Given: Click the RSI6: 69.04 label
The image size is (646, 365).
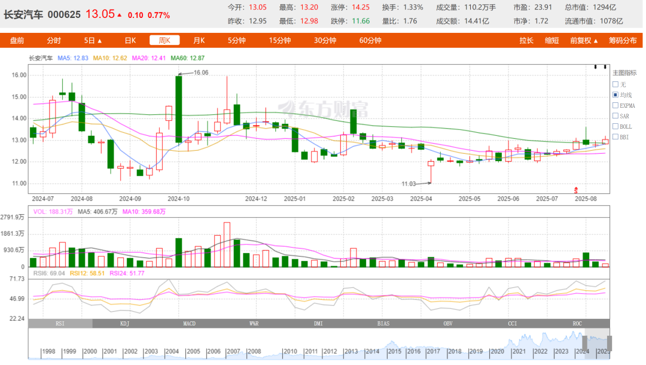Looking at the screenshot, I should pyautogui.click(x=49, y=273).
